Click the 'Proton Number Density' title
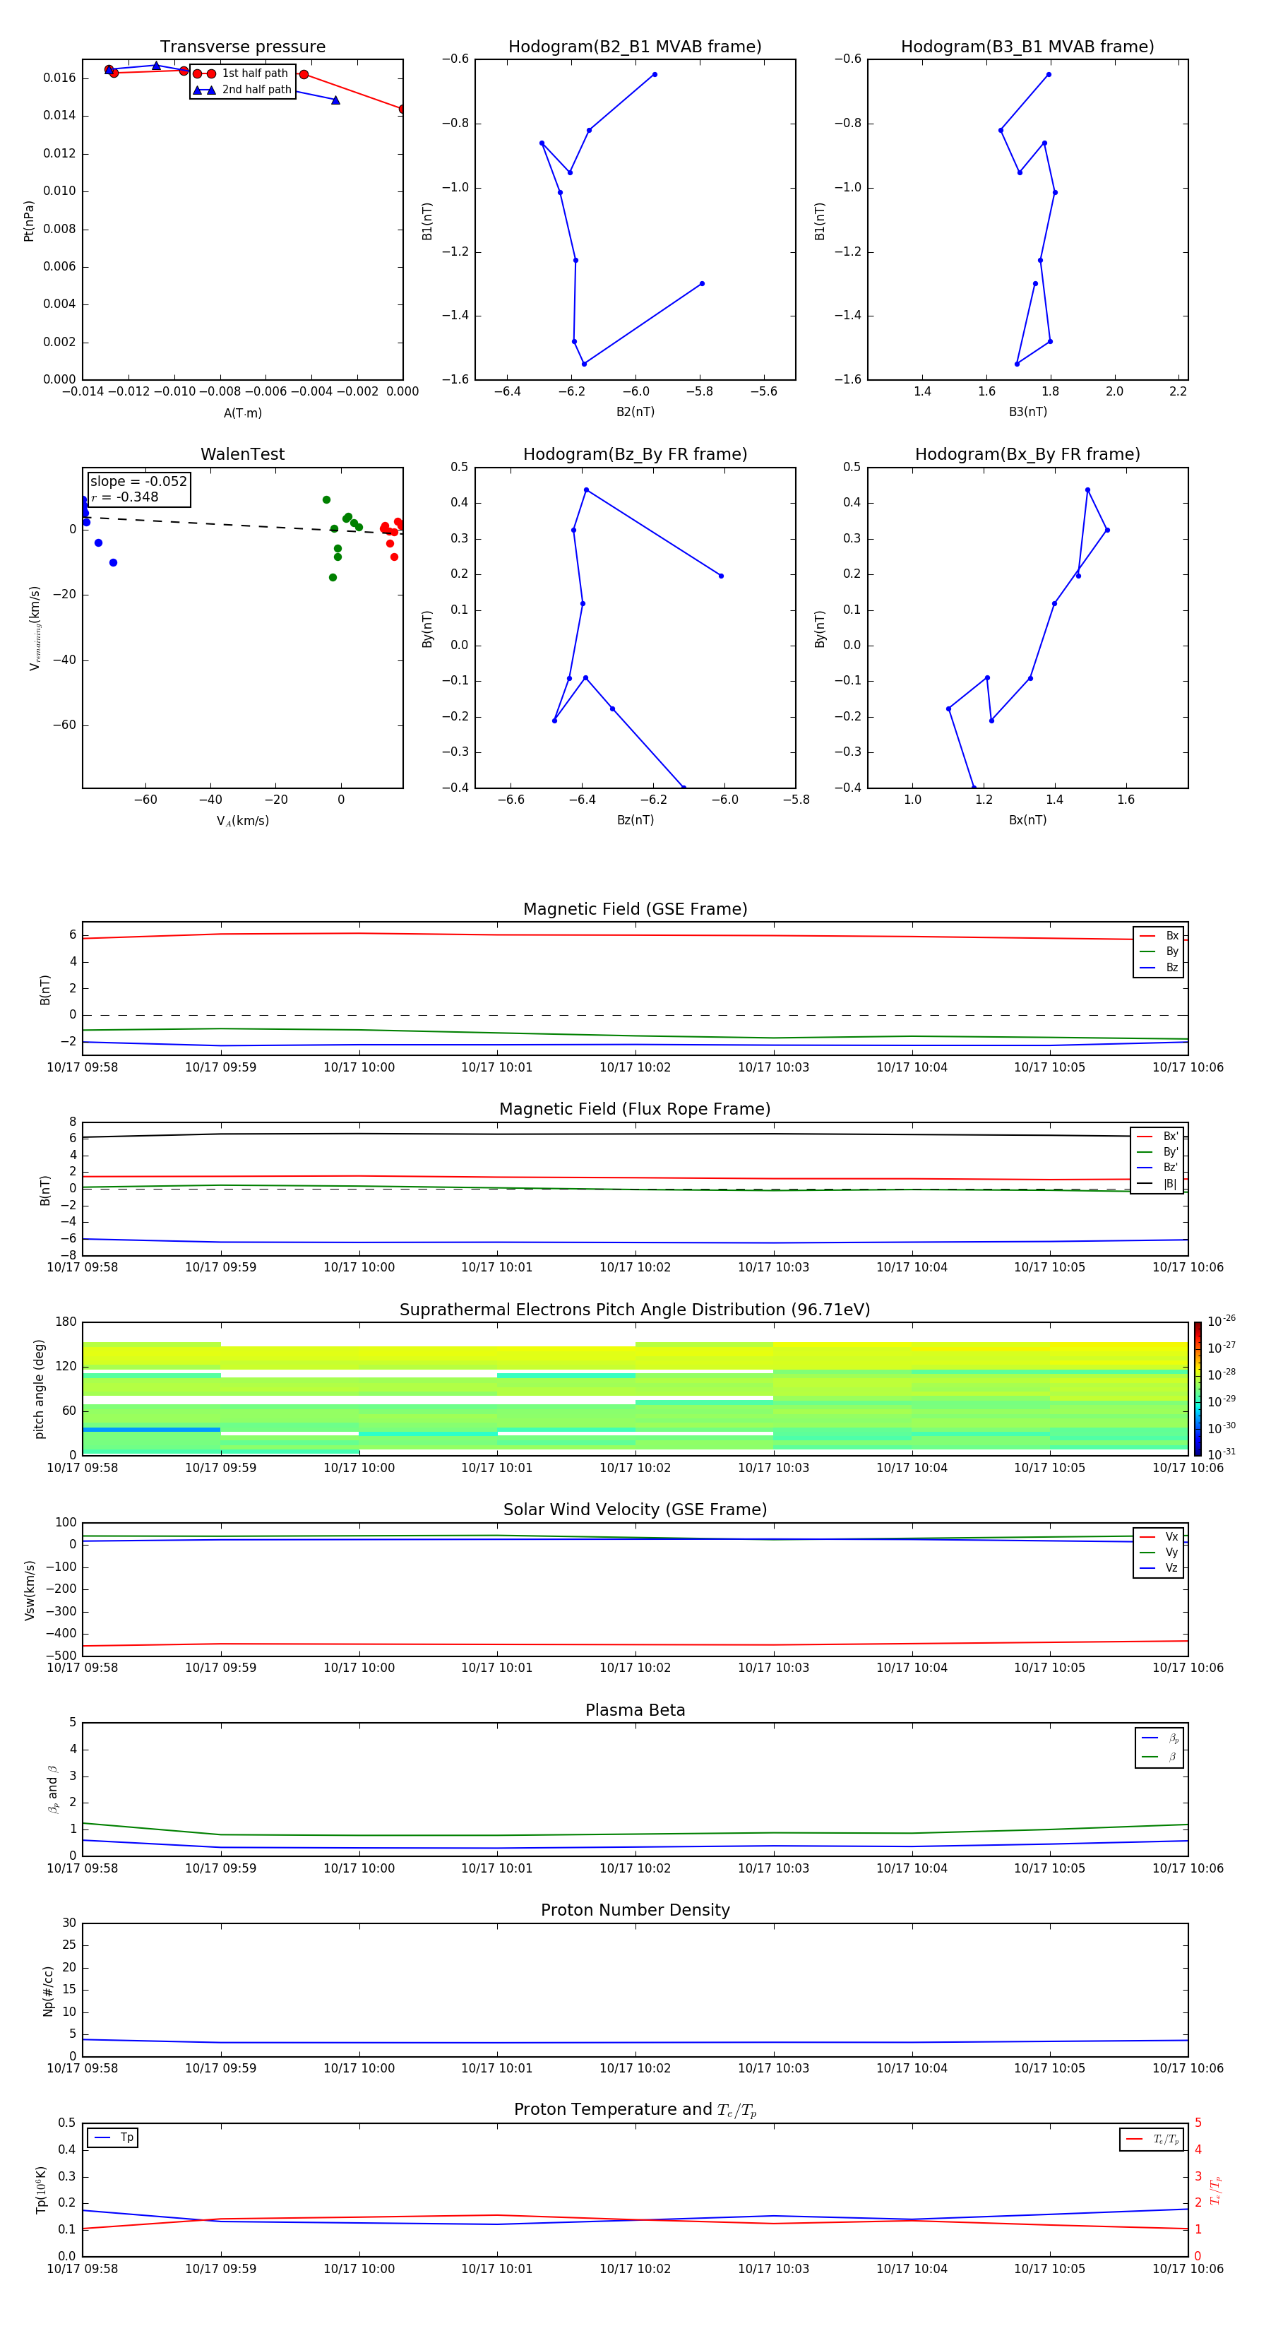The image size is (1271, 2331). click(x=635, y=1910)
